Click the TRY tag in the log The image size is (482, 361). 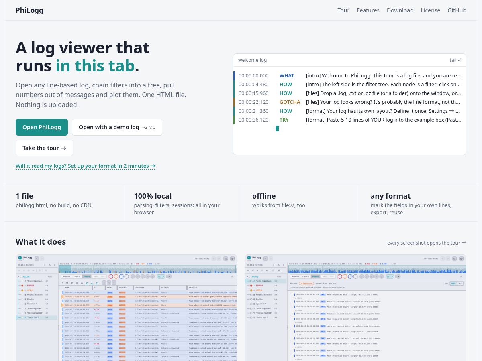tap(284, 120)
